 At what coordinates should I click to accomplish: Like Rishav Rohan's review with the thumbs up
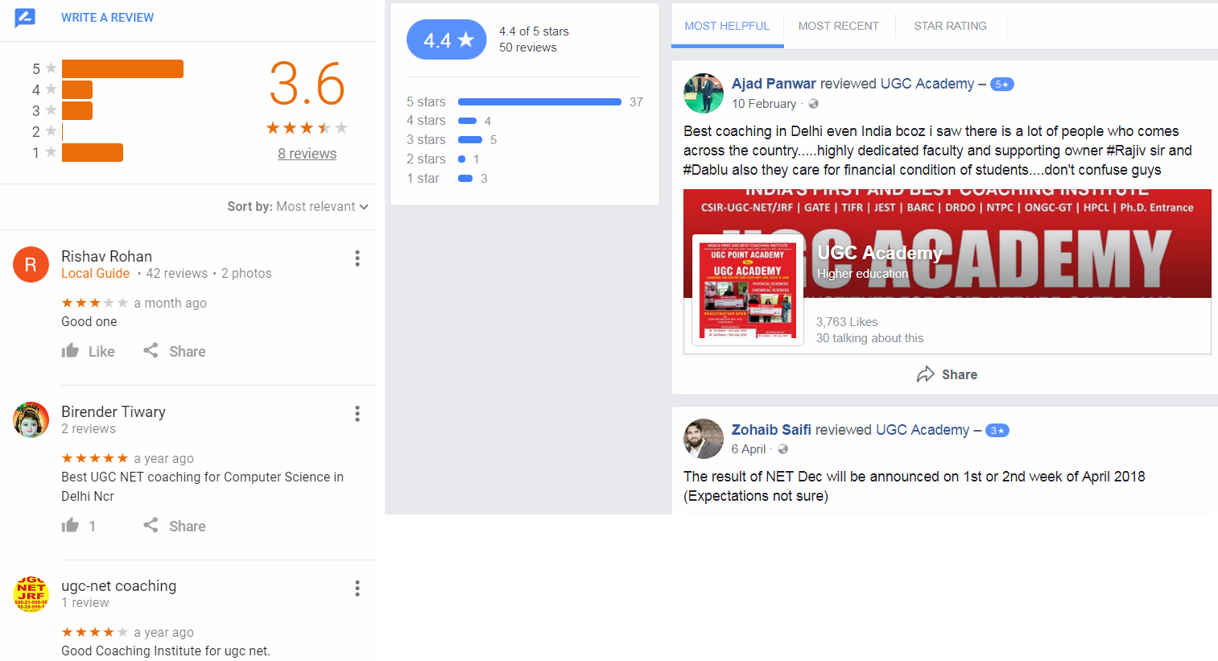[71, 350]
